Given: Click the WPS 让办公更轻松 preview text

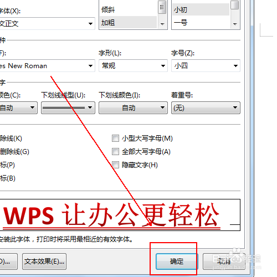Looking at the screenshot, I should tap(111, 215).
